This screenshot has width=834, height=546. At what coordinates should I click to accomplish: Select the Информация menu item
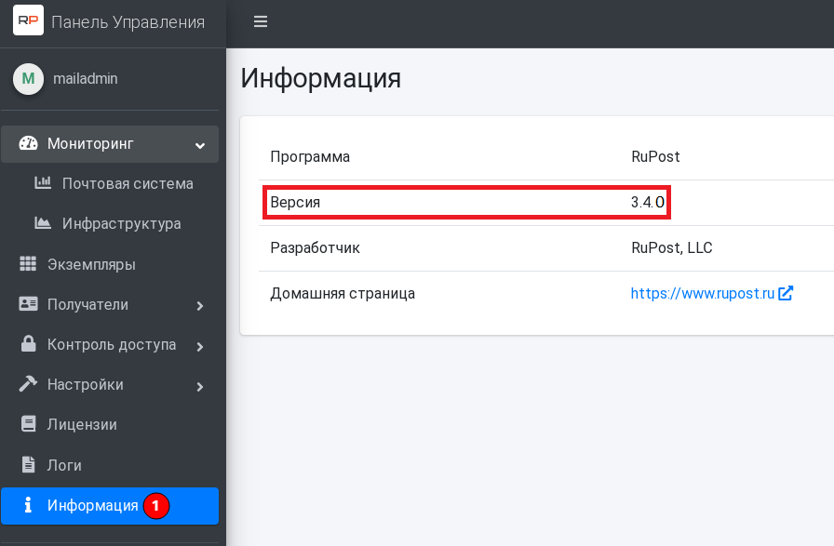point(92,505)
